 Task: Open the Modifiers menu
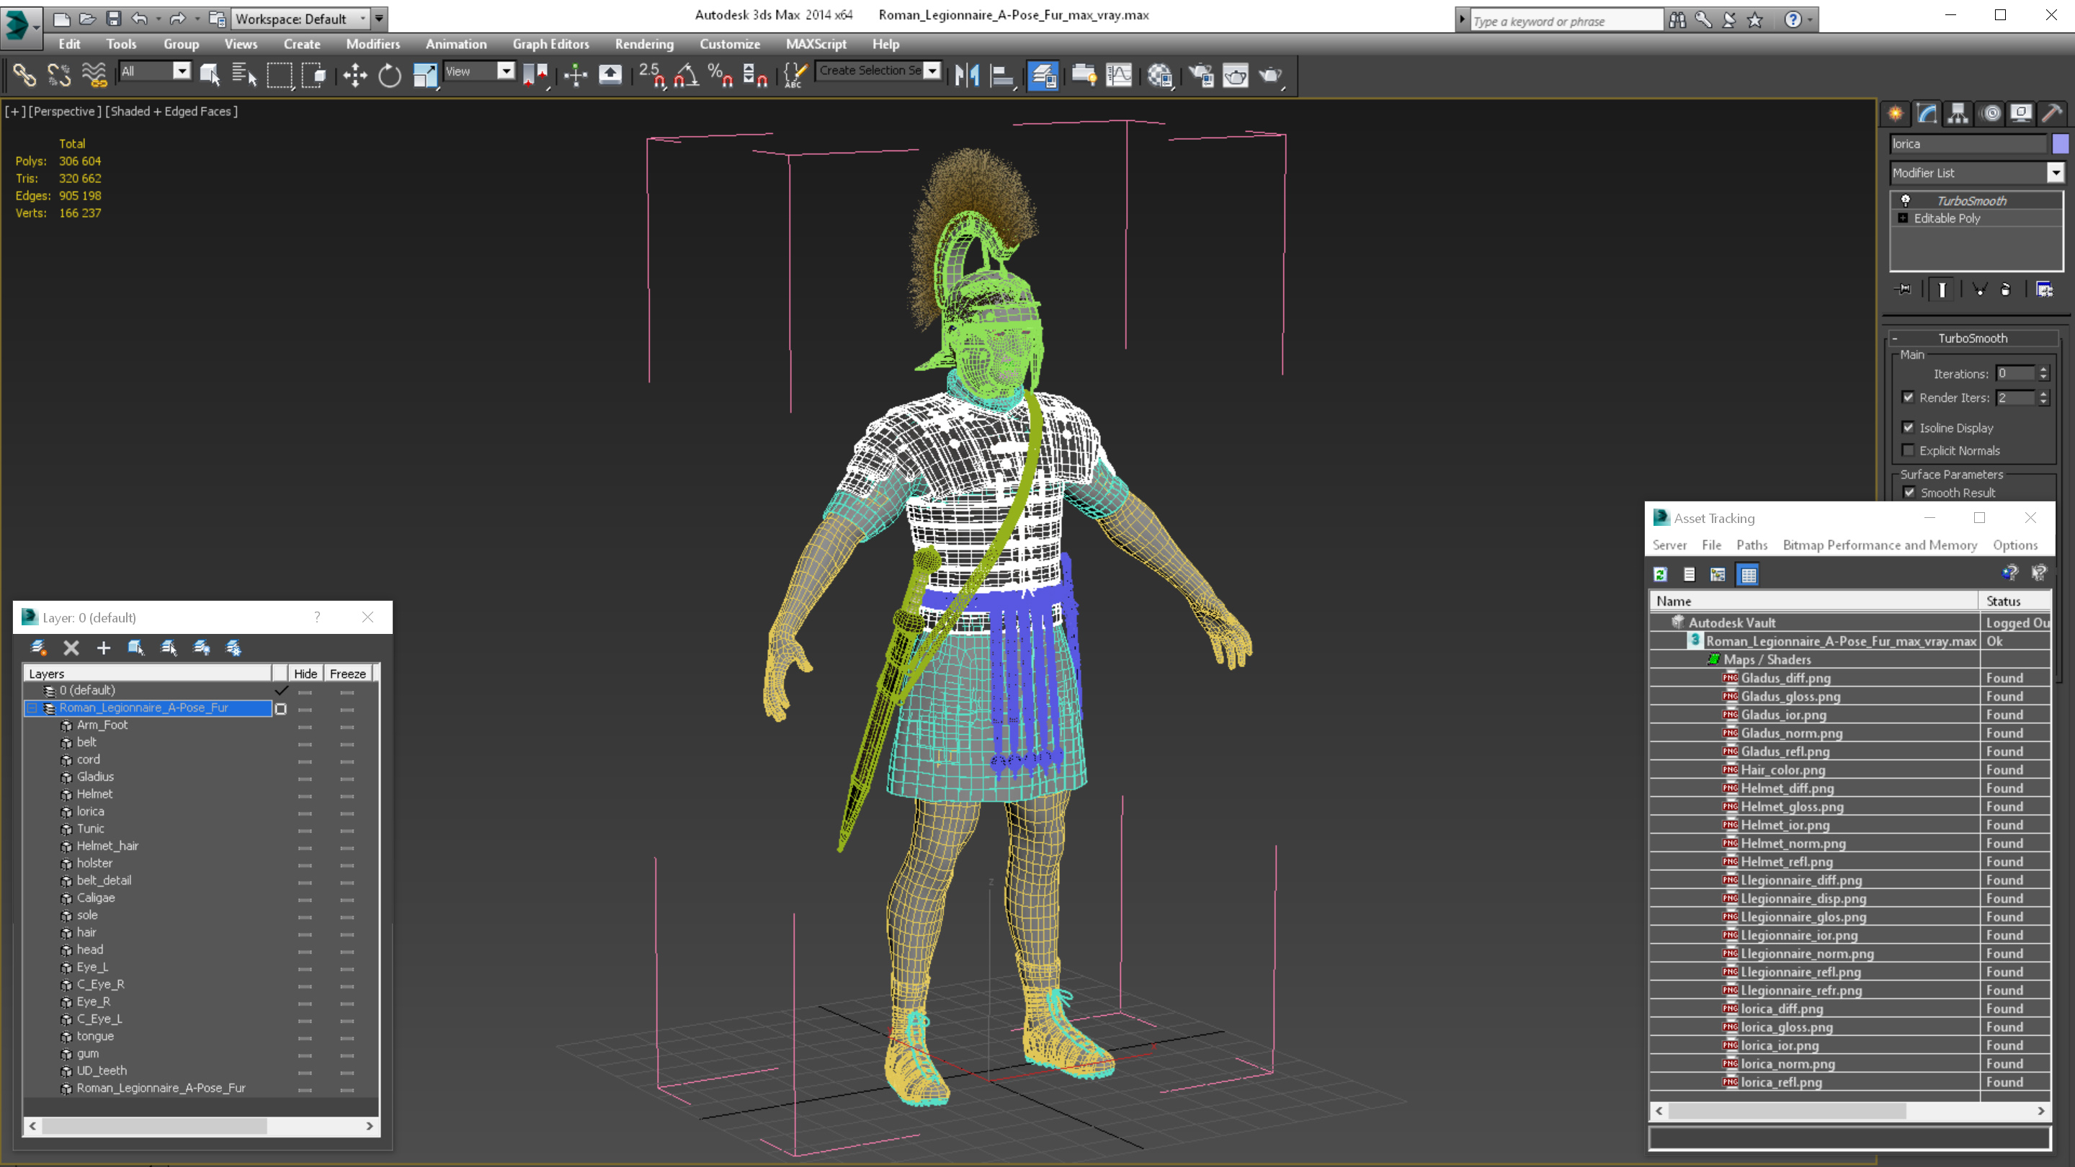click(372, 44)
